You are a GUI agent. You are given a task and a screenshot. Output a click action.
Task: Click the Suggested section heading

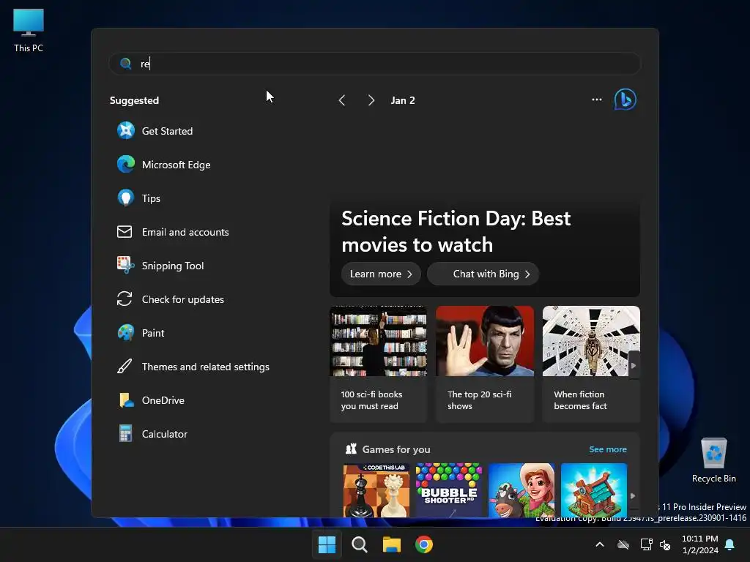(134, 100)
